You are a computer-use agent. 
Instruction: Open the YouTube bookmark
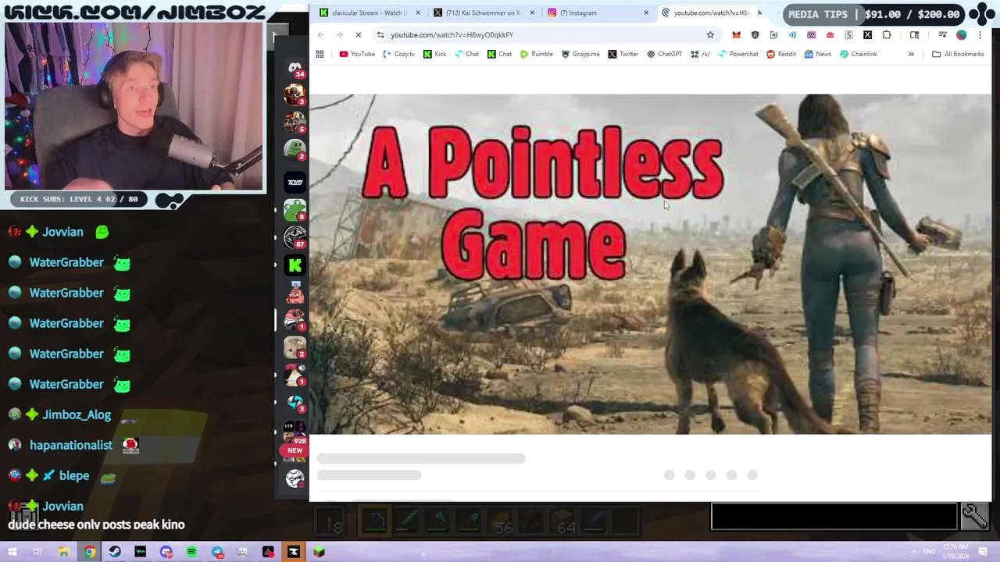(x=357, y=54)
